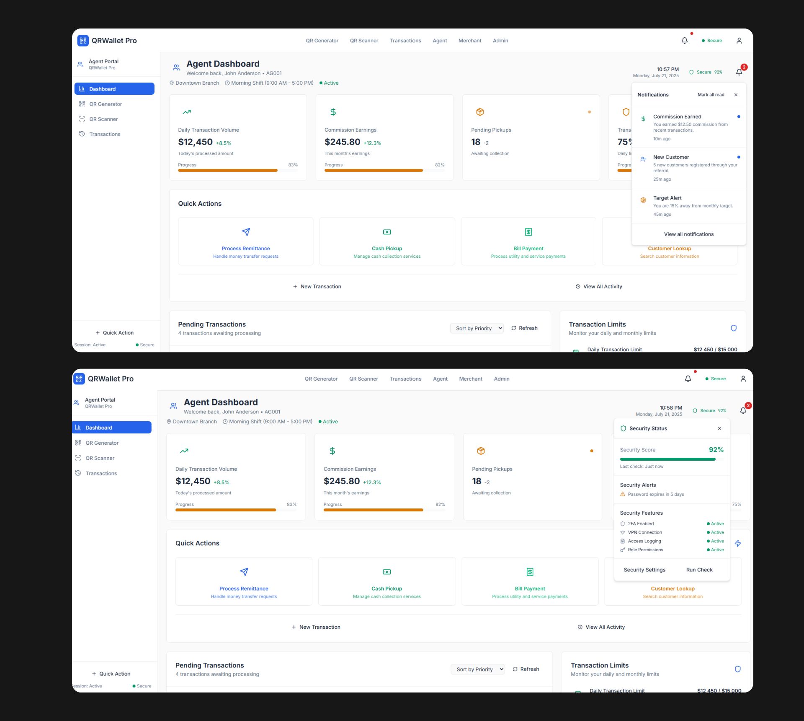Click the Role Permissions key icon
Image resolution: width=804 pixels, height=721 pixels.
coord(623,550)
